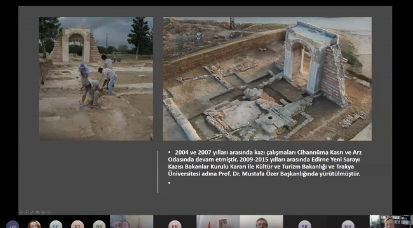Click the slide text about Edirne Yeni Sarayı
The height and width of the screenshot is (228, 413).
click(264, 163)
